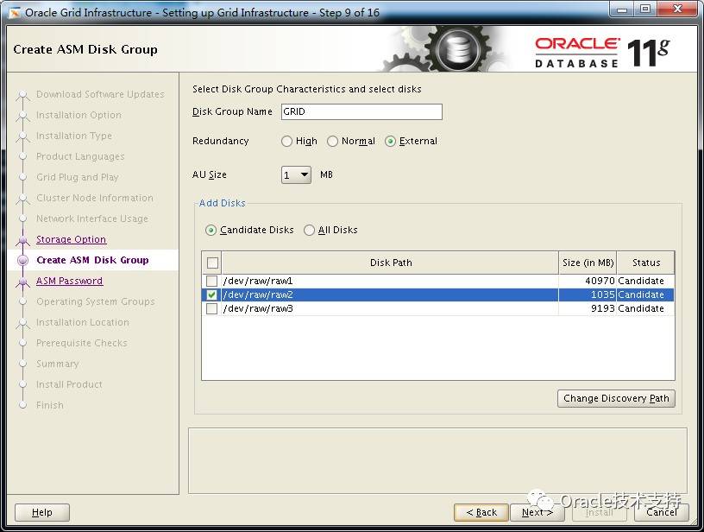Click the Disk Group Name field
Screen dimensions: 704x532
[x=361, y=112]
